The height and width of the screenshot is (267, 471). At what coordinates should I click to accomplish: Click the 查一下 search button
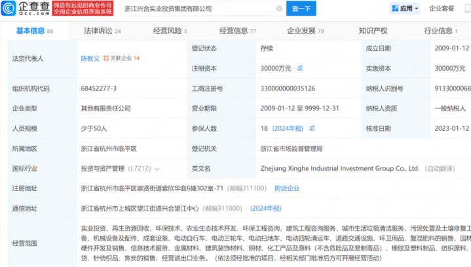[x=301, y=9]
